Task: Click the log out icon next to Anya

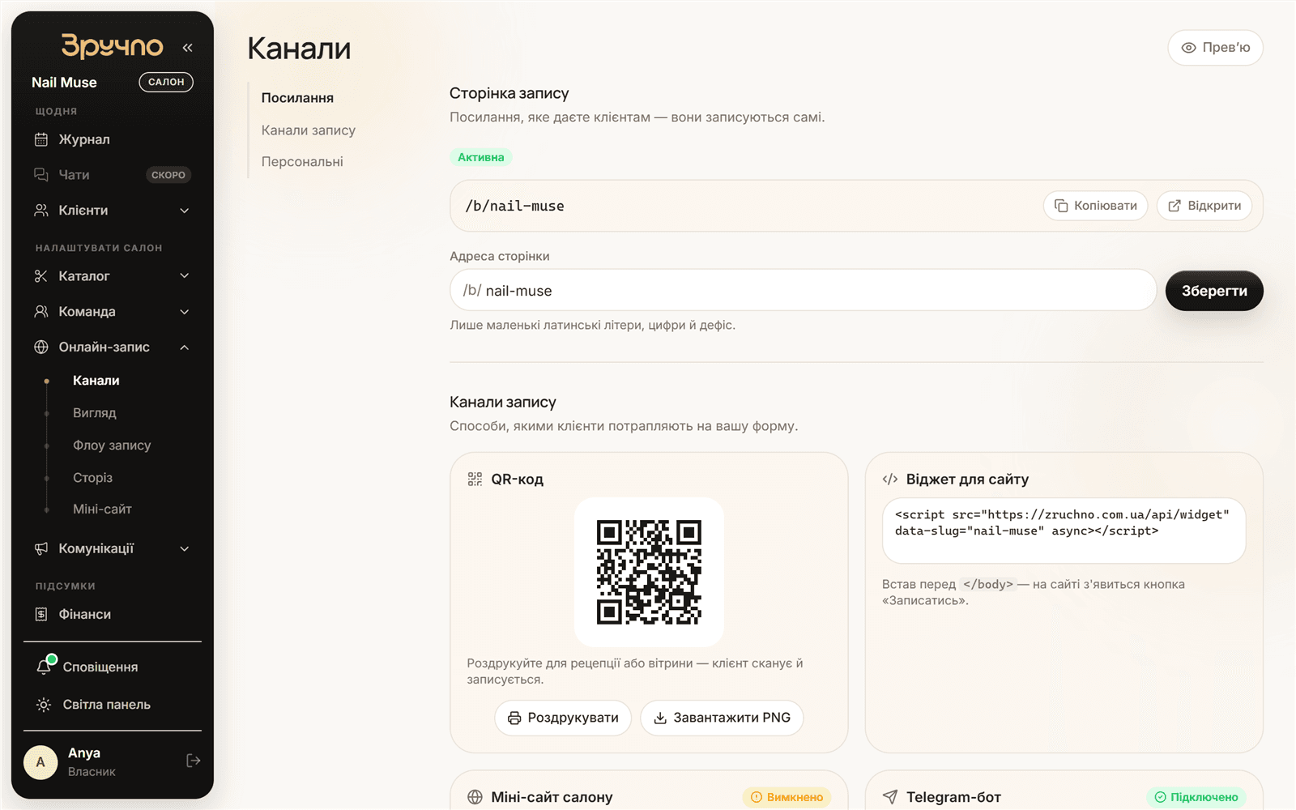Action: (x=193, y=761)
